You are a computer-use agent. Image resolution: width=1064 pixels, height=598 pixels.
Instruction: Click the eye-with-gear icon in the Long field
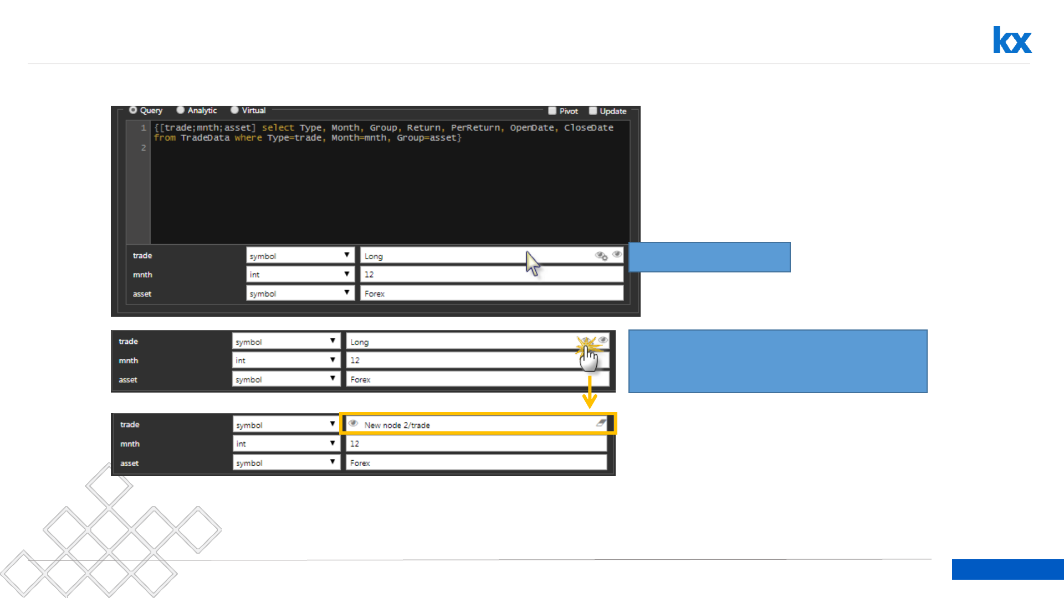pyautogui.click(x=601, y=256)
